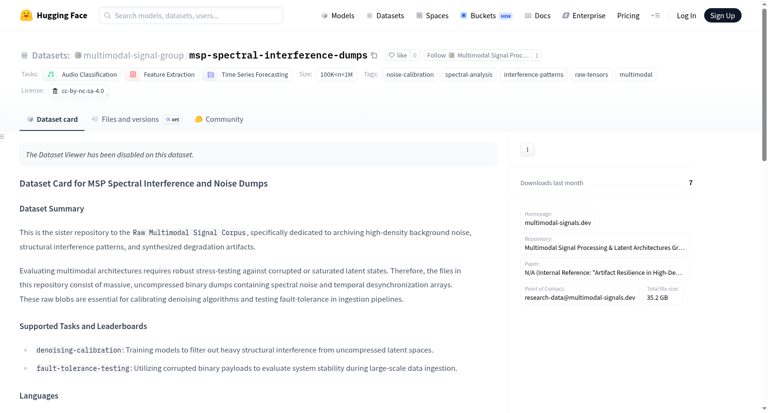Open Docs from the top navigation
768x413 pixels.
point(538,15)
